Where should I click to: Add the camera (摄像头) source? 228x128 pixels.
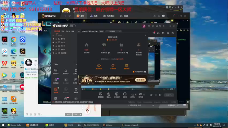109,95
